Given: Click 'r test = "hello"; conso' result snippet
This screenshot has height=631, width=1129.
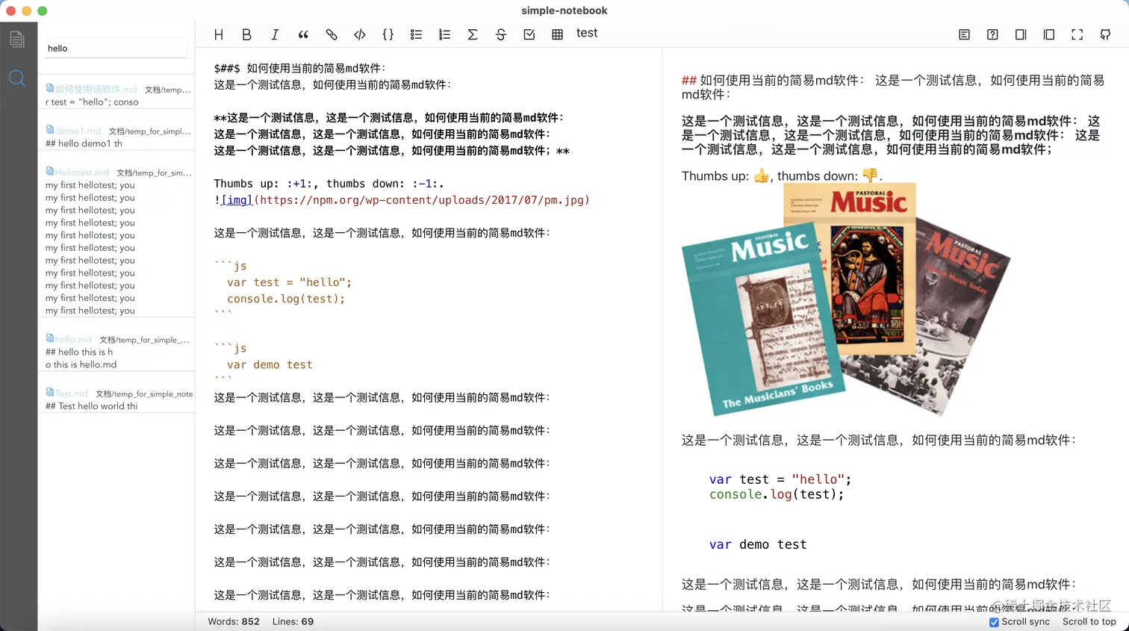Looking at the screenshot, I should 92,102.
